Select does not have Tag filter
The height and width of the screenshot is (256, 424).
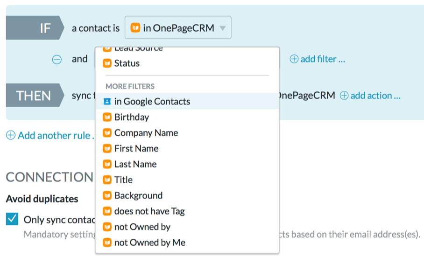point(149,211)
